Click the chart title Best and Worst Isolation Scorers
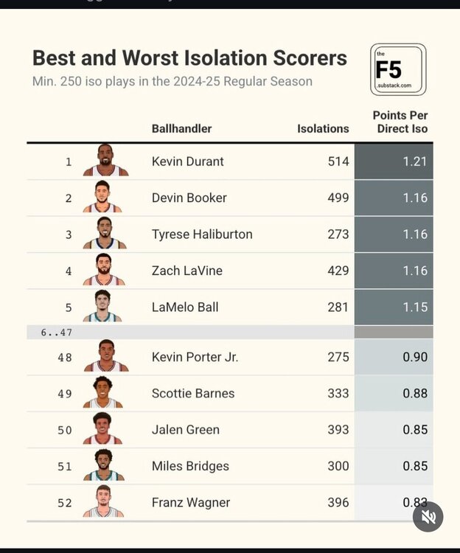This screenshot has width=460, height=553. coord(189,58)
